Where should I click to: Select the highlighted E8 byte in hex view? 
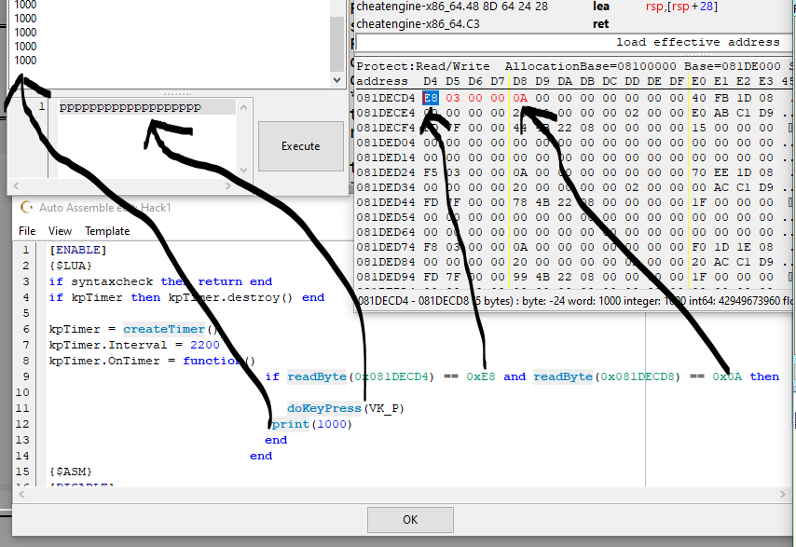(x=431, y=98)
